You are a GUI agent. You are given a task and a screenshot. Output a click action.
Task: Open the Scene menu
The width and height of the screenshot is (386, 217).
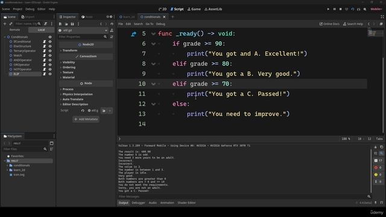[x=5, y=9]
